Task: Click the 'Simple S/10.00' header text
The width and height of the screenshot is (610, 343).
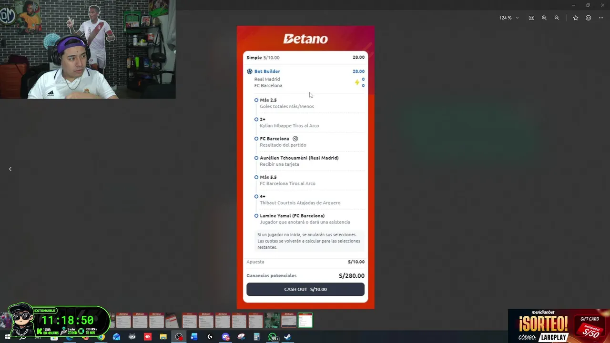Action: pyautogui.click(x=263, y=58)
